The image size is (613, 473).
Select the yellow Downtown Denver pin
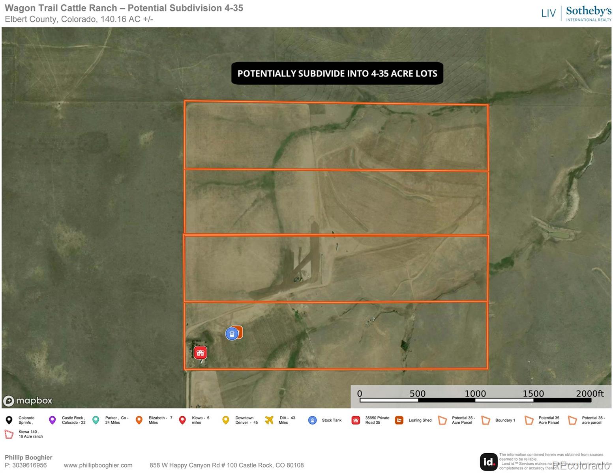pos(226,420)
